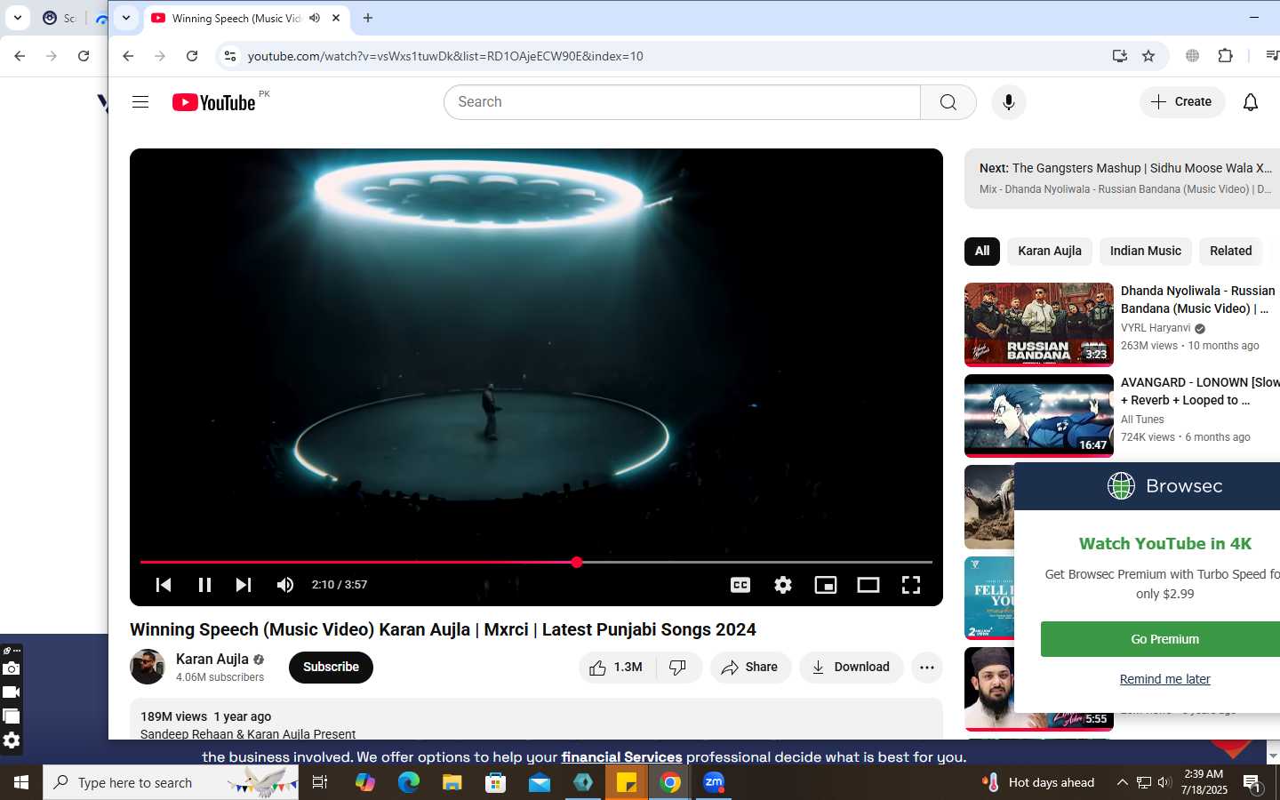This screenshot has width=1280, height=800.
Task: Open the Browsec globe extension icon
Action: (x=1193, y=56)
